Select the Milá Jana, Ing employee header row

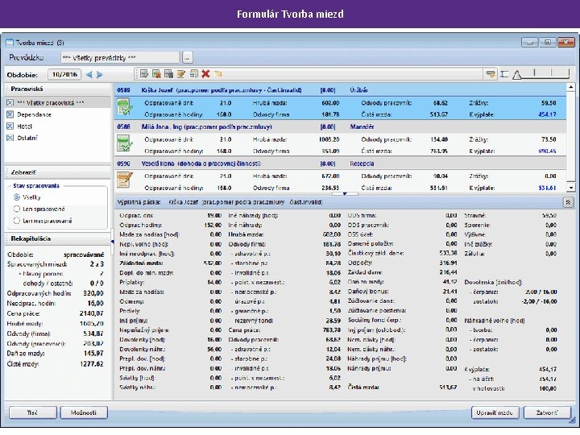[x=340, y=126]
